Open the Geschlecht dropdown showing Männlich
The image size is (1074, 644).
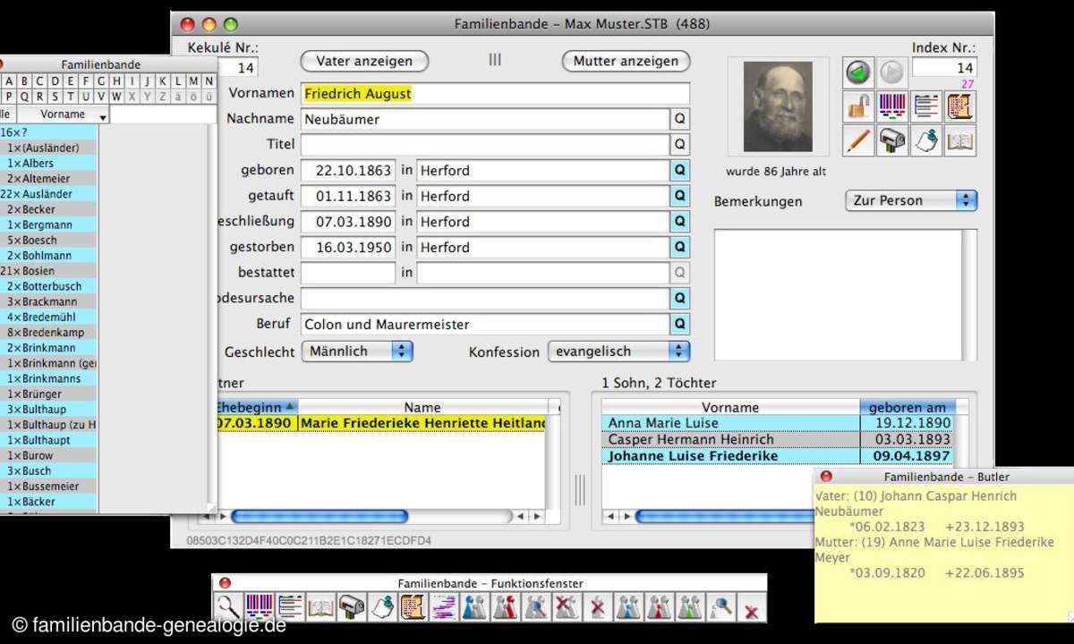click(x=357, y=352)
